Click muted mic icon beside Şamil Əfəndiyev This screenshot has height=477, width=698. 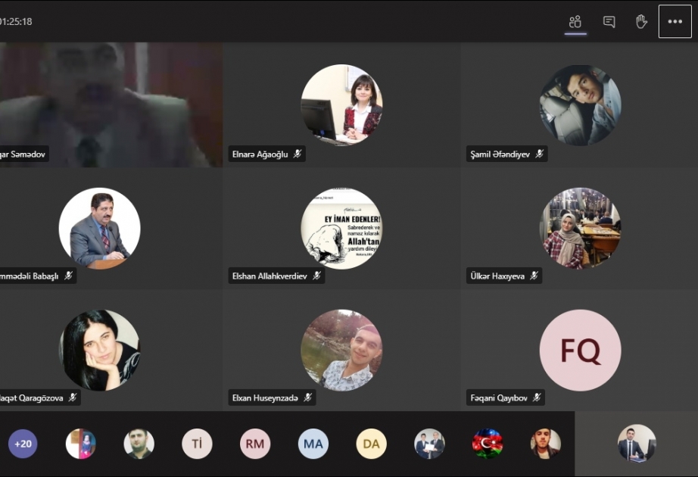(540, 154)
